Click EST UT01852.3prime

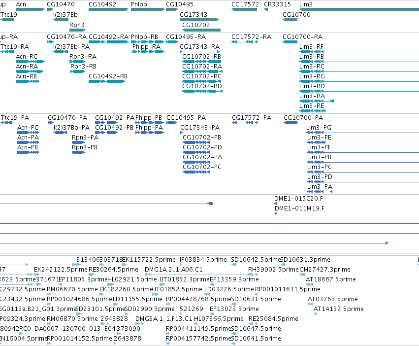(x=184, y=279)
